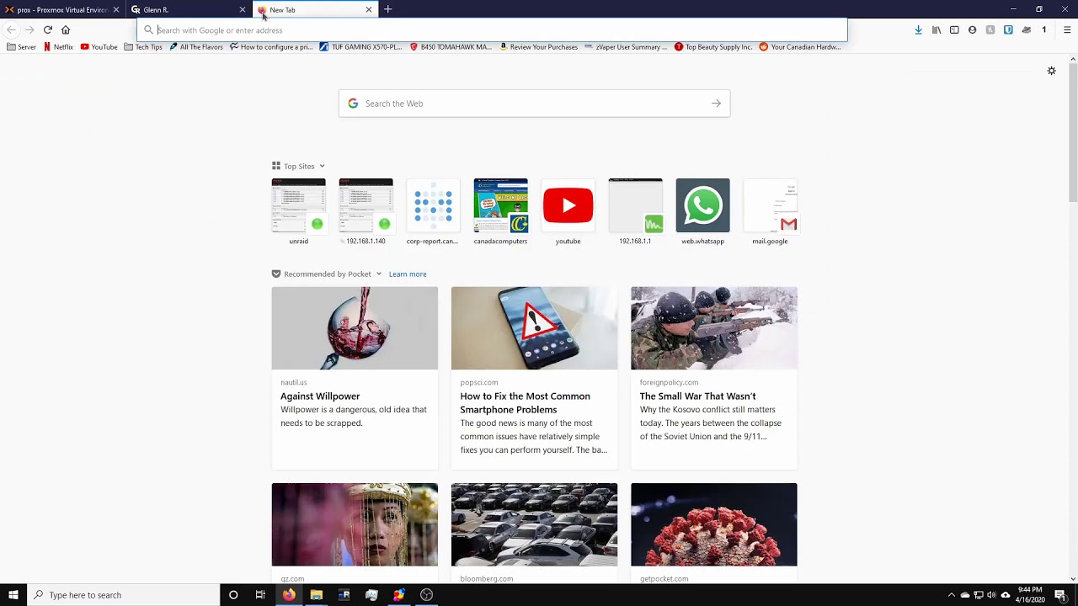Reload the current page
Image resolution: width=1078 pixels, height=606 pixels.
48,29
